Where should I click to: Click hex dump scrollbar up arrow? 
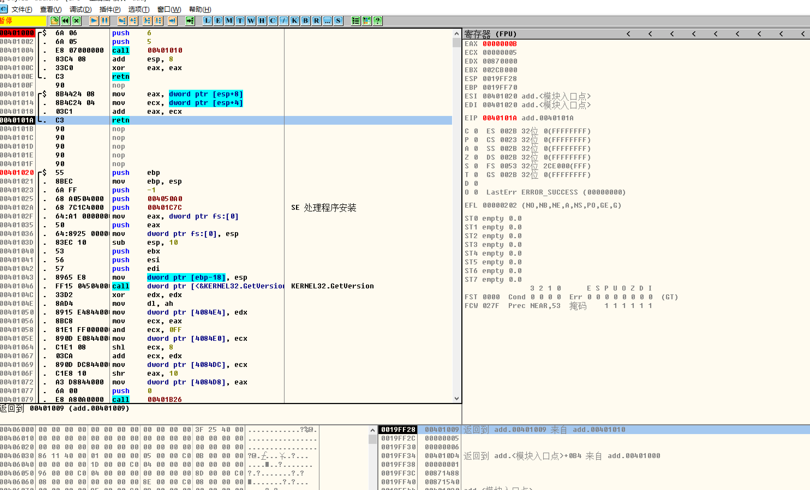pos(372,430)
